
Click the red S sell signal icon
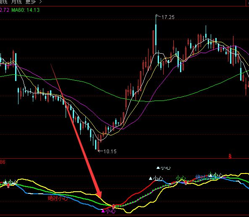tap(230, 156)
